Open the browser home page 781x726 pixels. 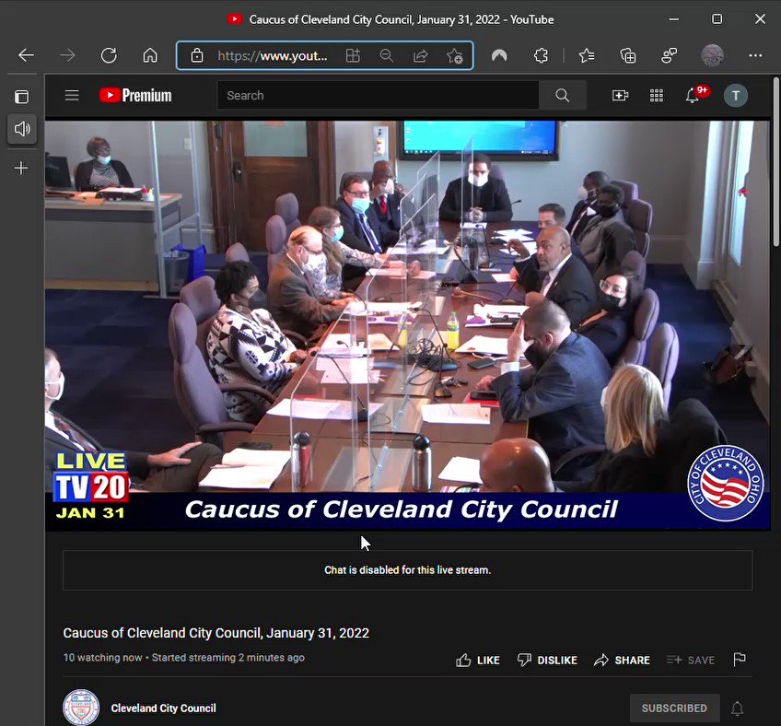click(x=150, y=55)
